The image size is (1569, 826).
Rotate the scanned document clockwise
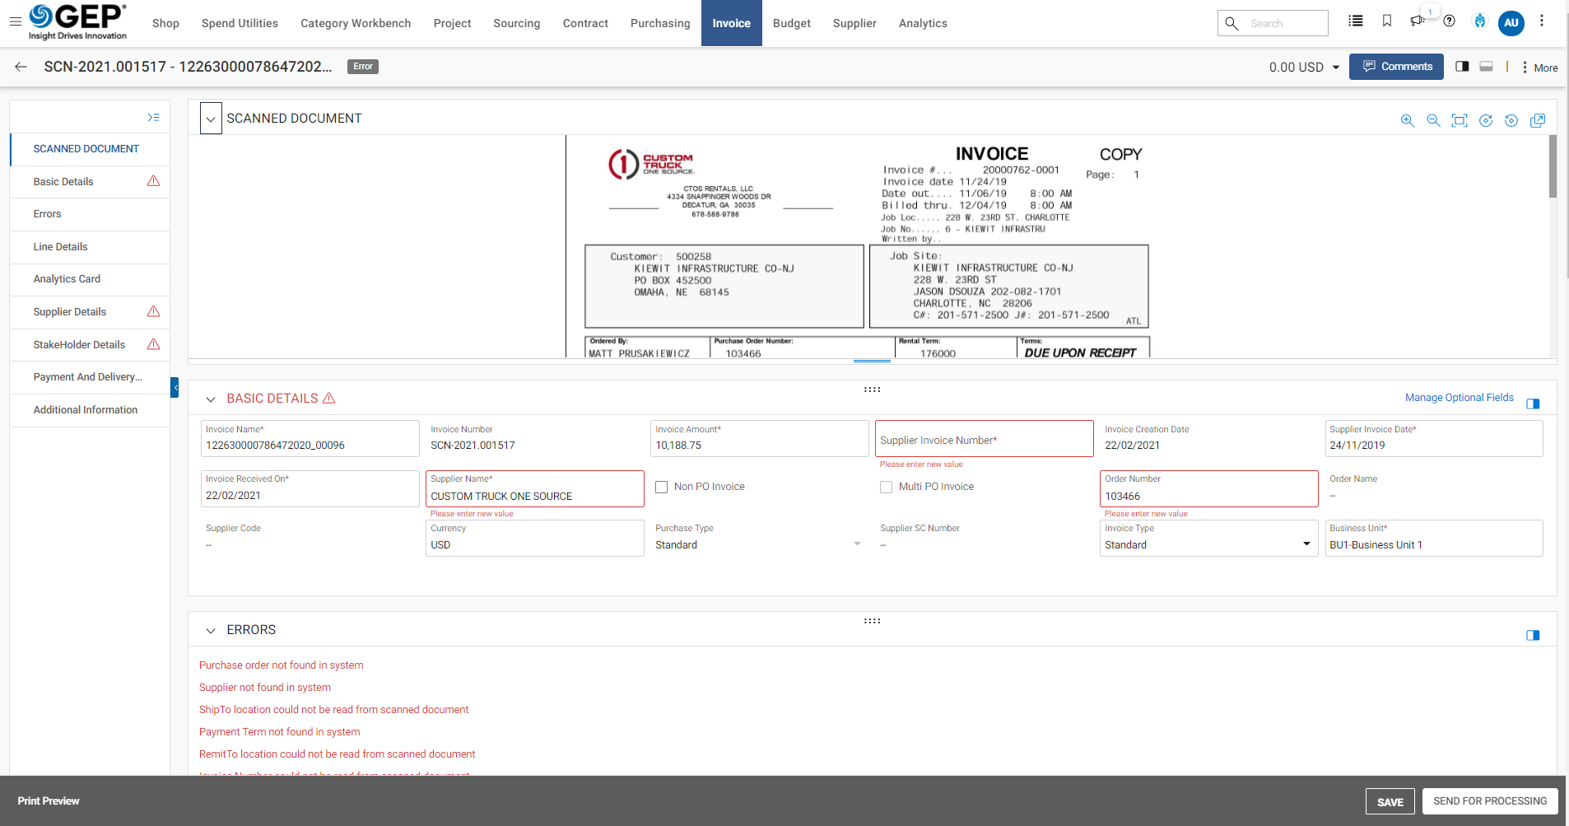[1487, 120]
